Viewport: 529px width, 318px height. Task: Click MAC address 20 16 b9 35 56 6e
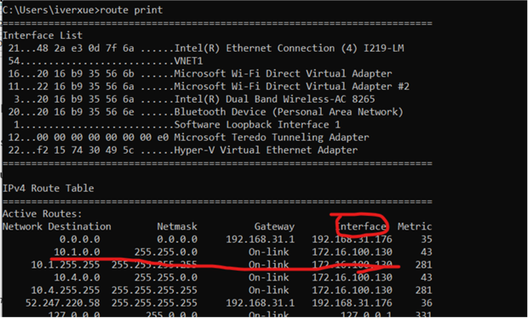click(x=85, y=112)
